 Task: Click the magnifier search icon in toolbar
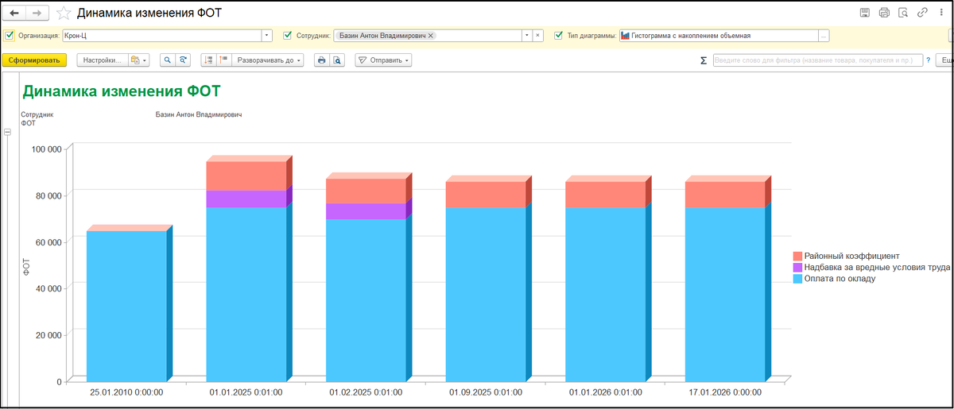click(x=167, y=60)
